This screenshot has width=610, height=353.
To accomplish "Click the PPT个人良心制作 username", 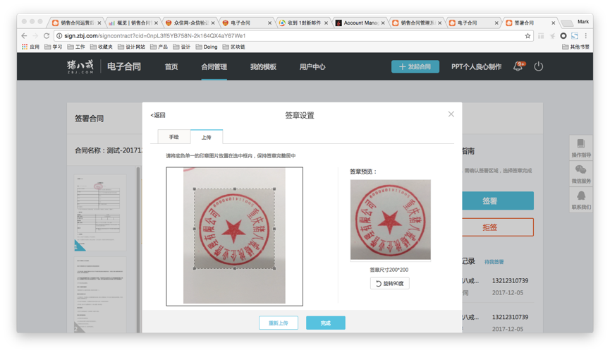I will tap(476, 66).
